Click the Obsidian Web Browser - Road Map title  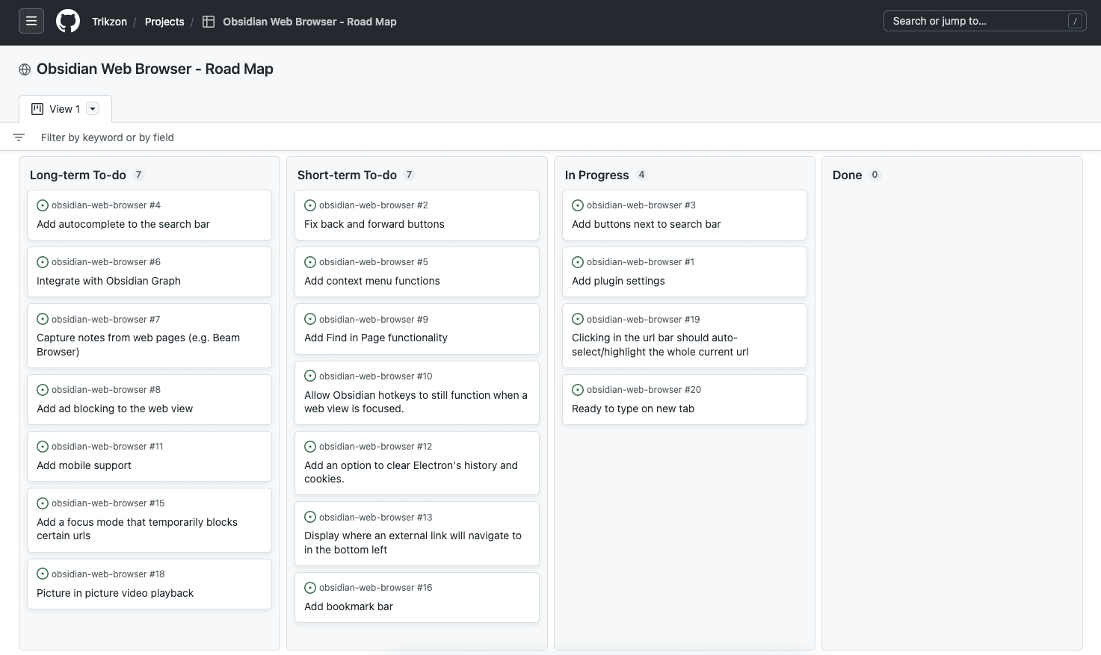[x=155, y=69]
